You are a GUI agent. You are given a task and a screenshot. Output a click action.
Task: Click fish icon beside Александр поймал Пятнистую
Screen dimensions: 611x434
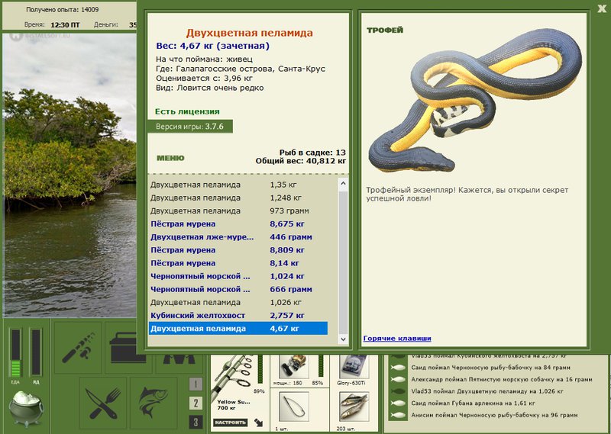(397, 380)
